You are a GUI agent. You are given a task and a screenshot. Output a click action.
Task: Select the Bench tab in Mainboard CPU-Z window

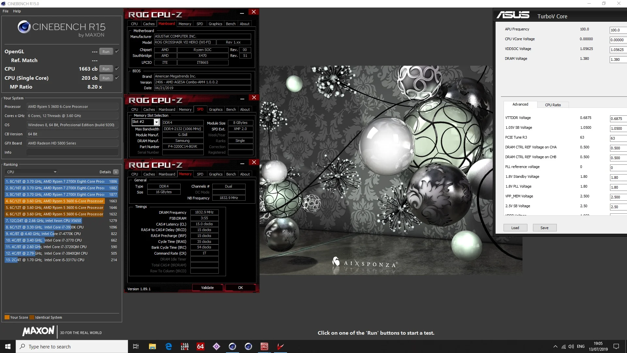231,24
